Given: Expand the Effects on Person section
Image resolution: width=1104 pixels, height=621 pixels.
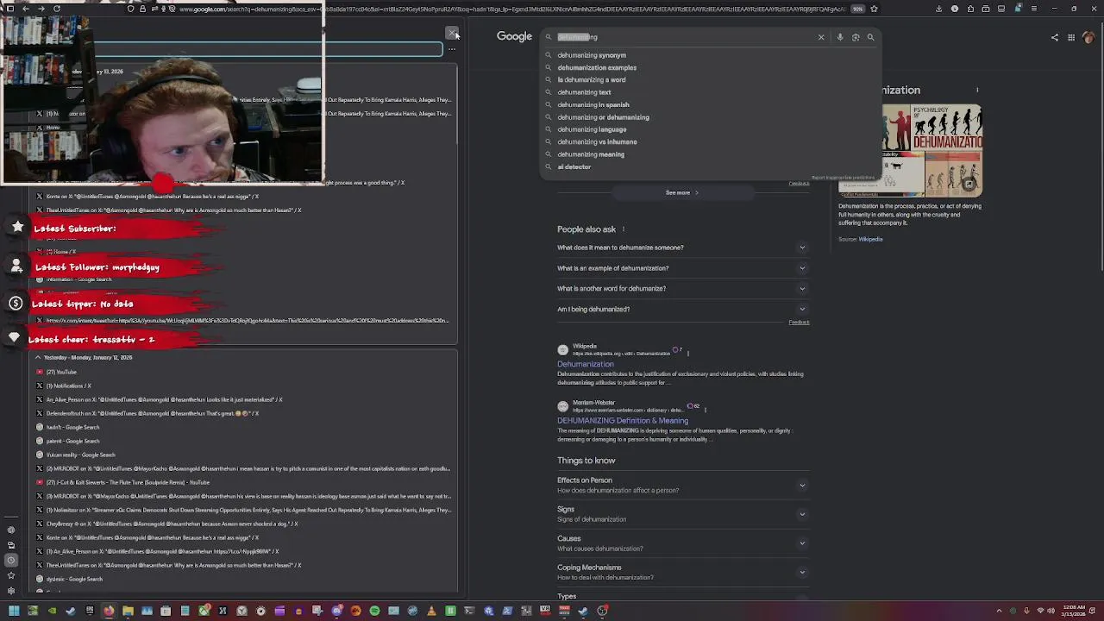Looking at the screenshot, I should point(681,485).
